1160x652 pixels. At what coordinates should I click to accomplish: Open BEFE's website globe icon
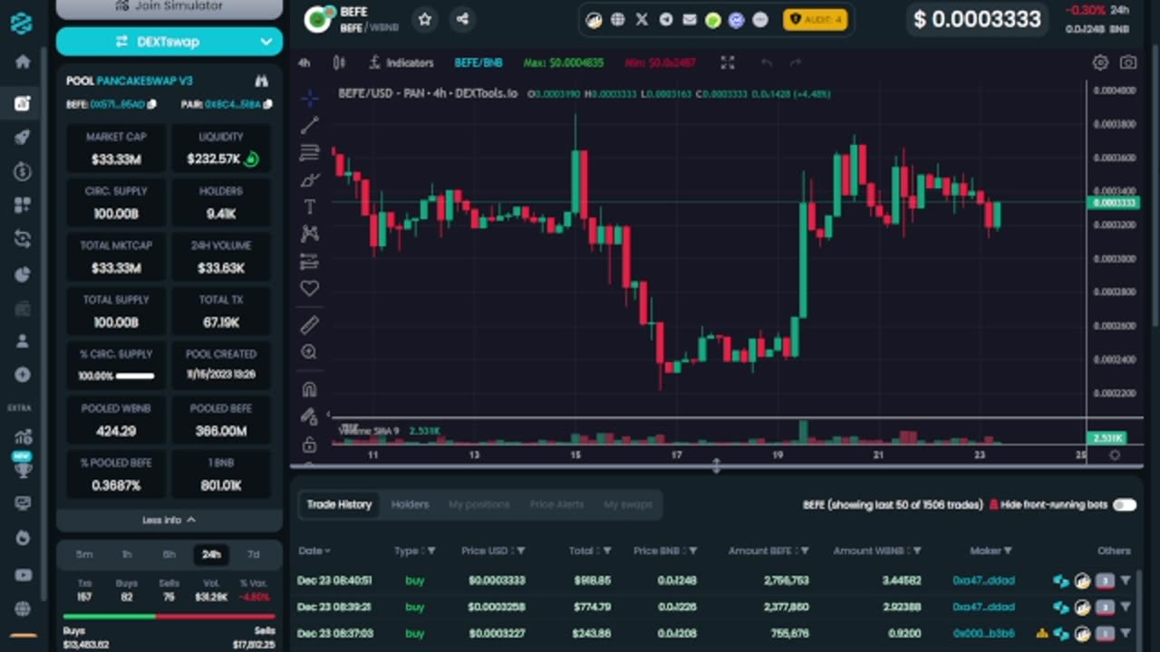pos(618,19)
